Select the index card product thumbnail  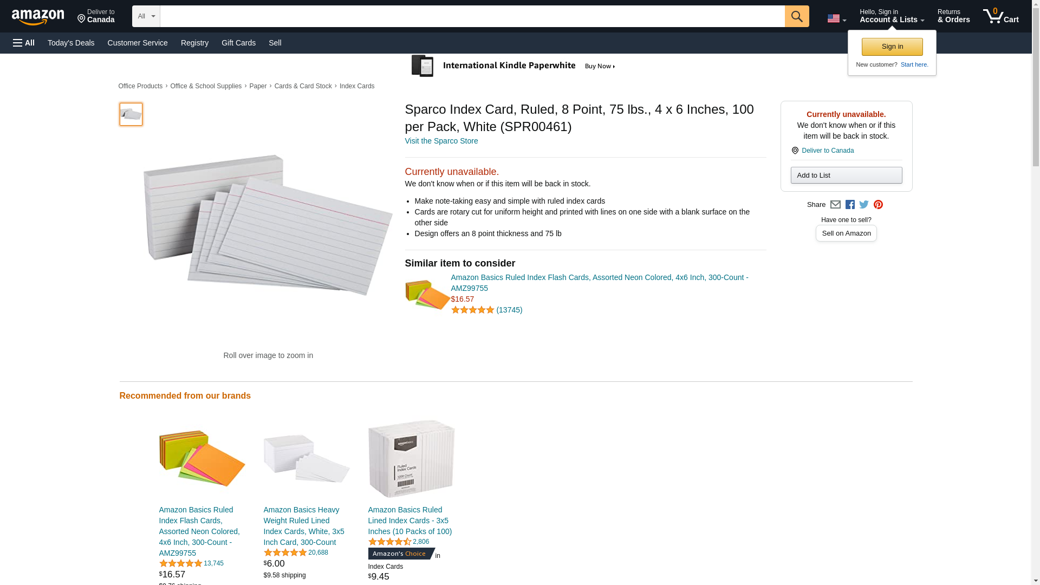[131, 114]
